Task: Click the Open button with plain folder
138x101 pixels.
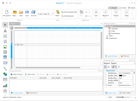Action: click(x=21, y=13)
